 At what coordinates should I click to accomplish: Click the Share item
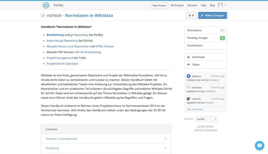[205, 65]
